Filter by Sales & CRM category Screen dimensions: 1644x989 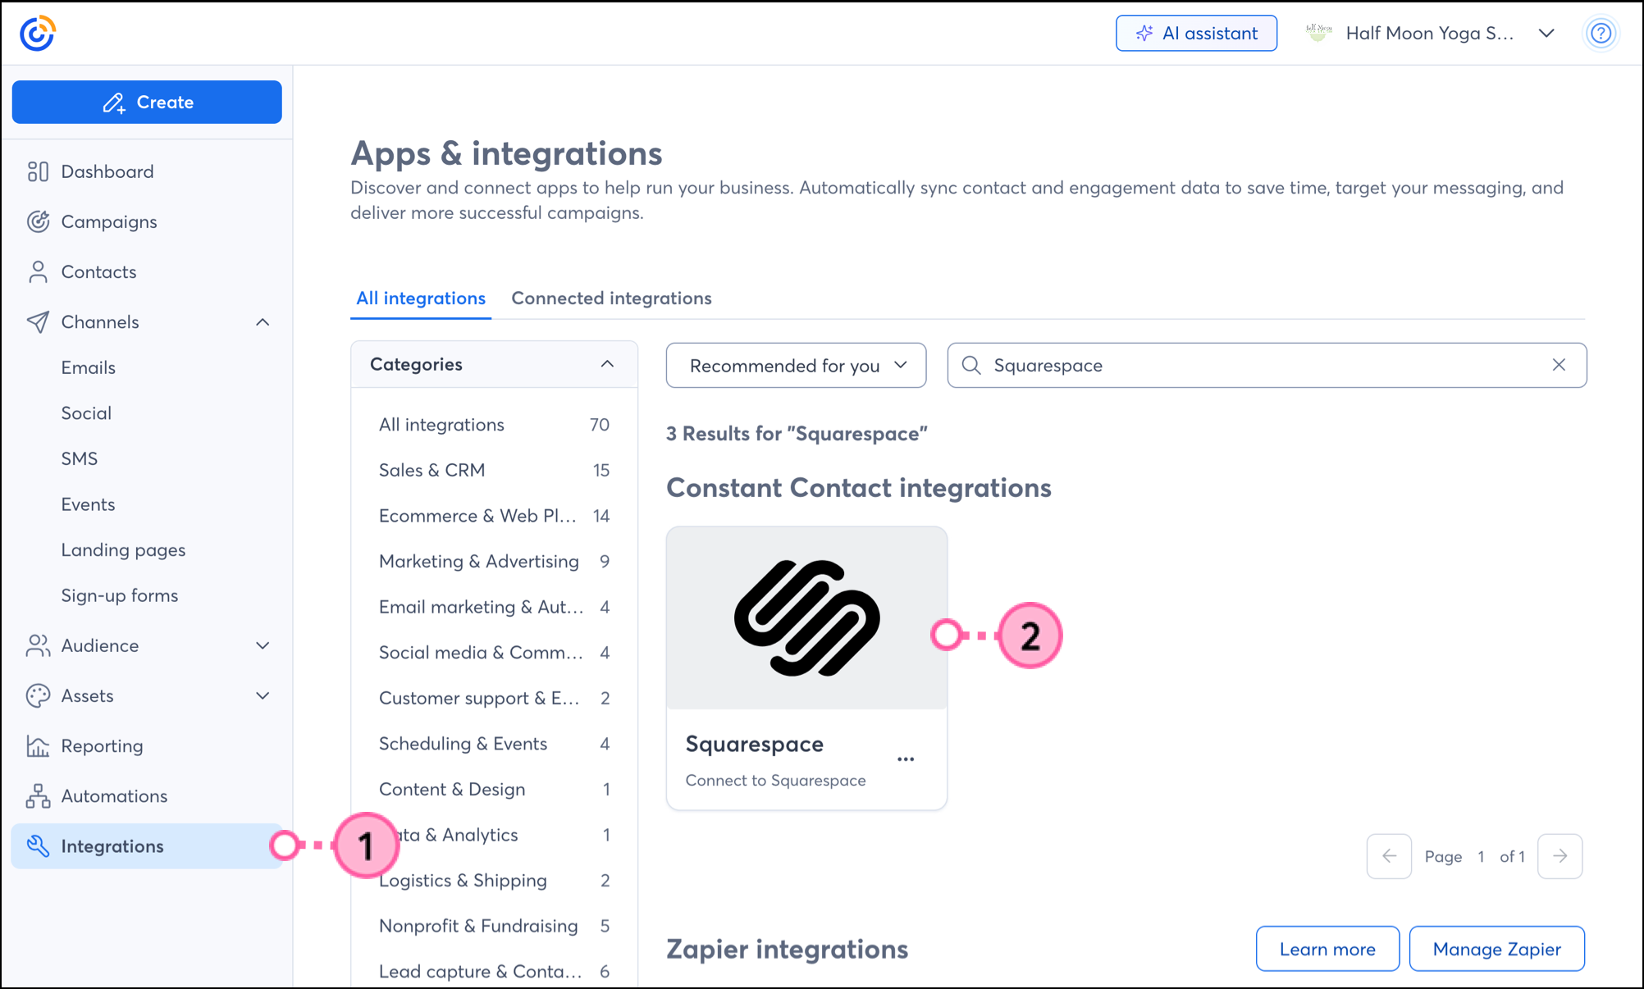pos(432,471)
